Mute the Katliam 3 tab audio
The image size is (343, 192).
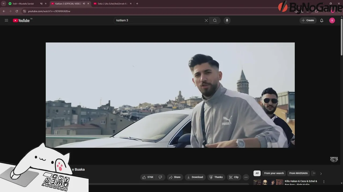click(x=84, y=4)
